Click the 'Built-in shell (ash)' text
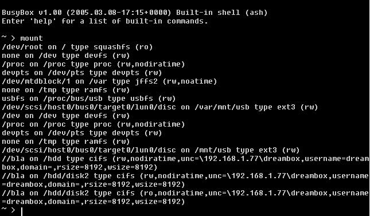Screen dimensions: 370x216 click(x=221, y=13)
